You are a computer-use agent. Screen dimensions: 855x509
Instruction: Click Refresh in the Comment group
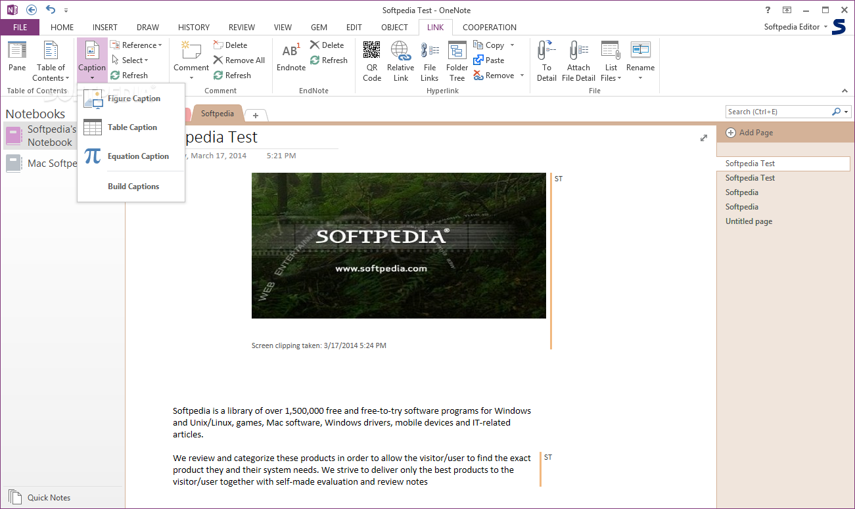[232, 76]
